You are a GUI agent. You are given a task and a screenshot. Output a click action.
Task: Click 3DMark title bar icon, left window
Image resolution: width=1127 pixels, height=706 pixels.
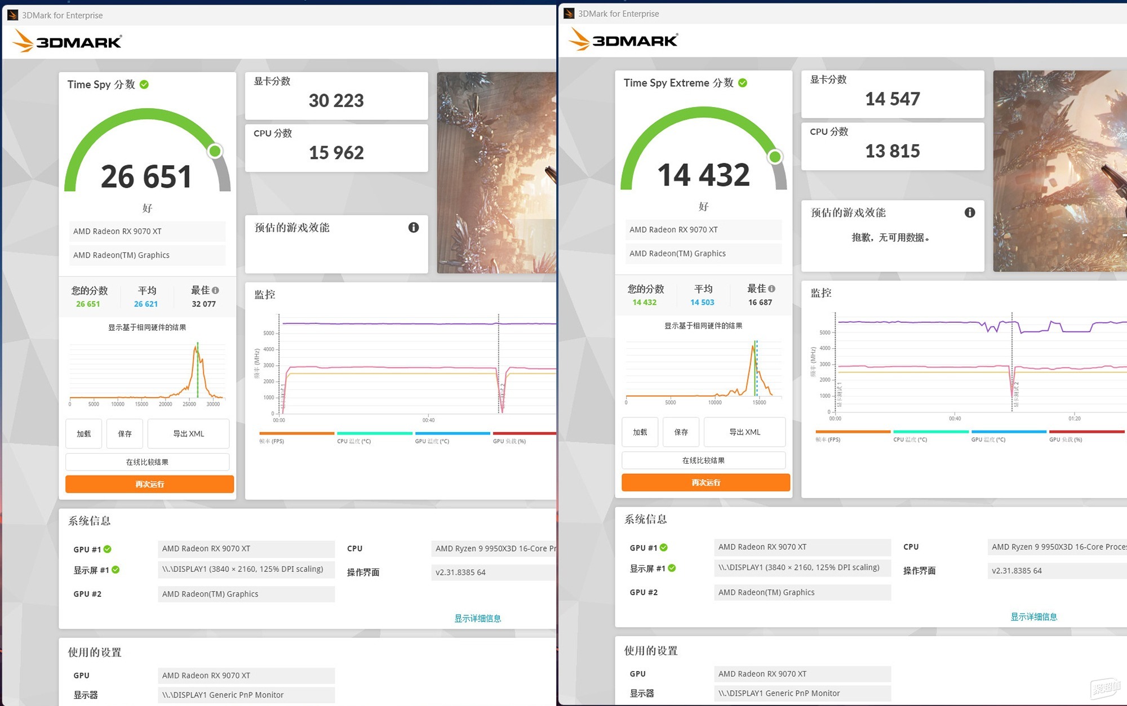[x=12, y=15]
